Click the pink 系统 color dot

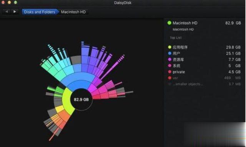coord(170,65)
